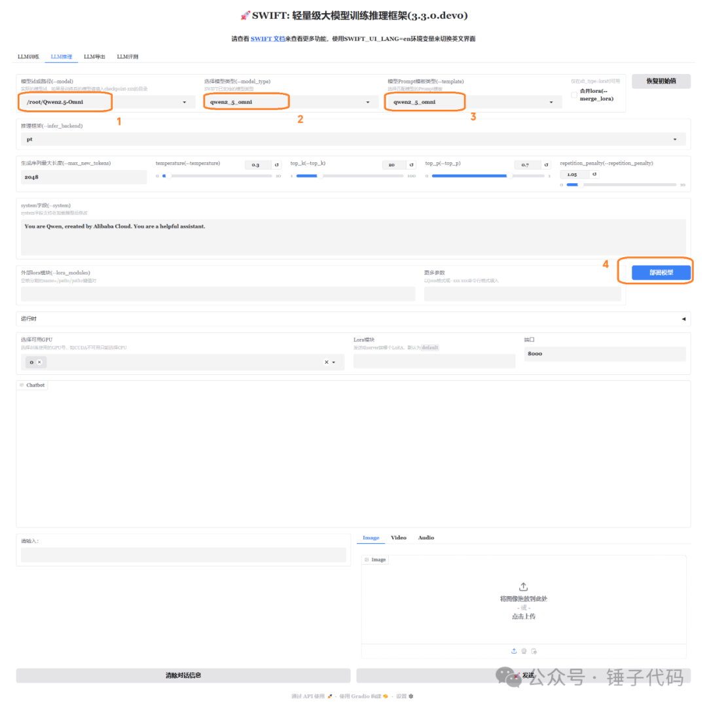Open the 使用 Gradio 构建 footer link

click(x=363, y=696)
